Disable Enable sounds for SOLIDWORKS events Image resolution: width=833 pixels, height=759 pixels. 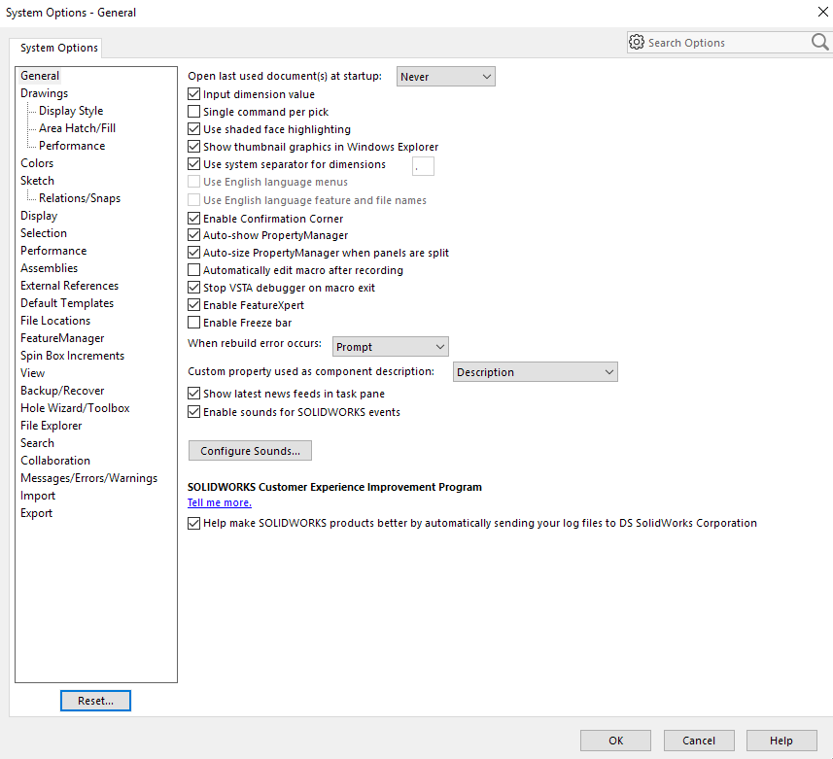click(193, 412)
